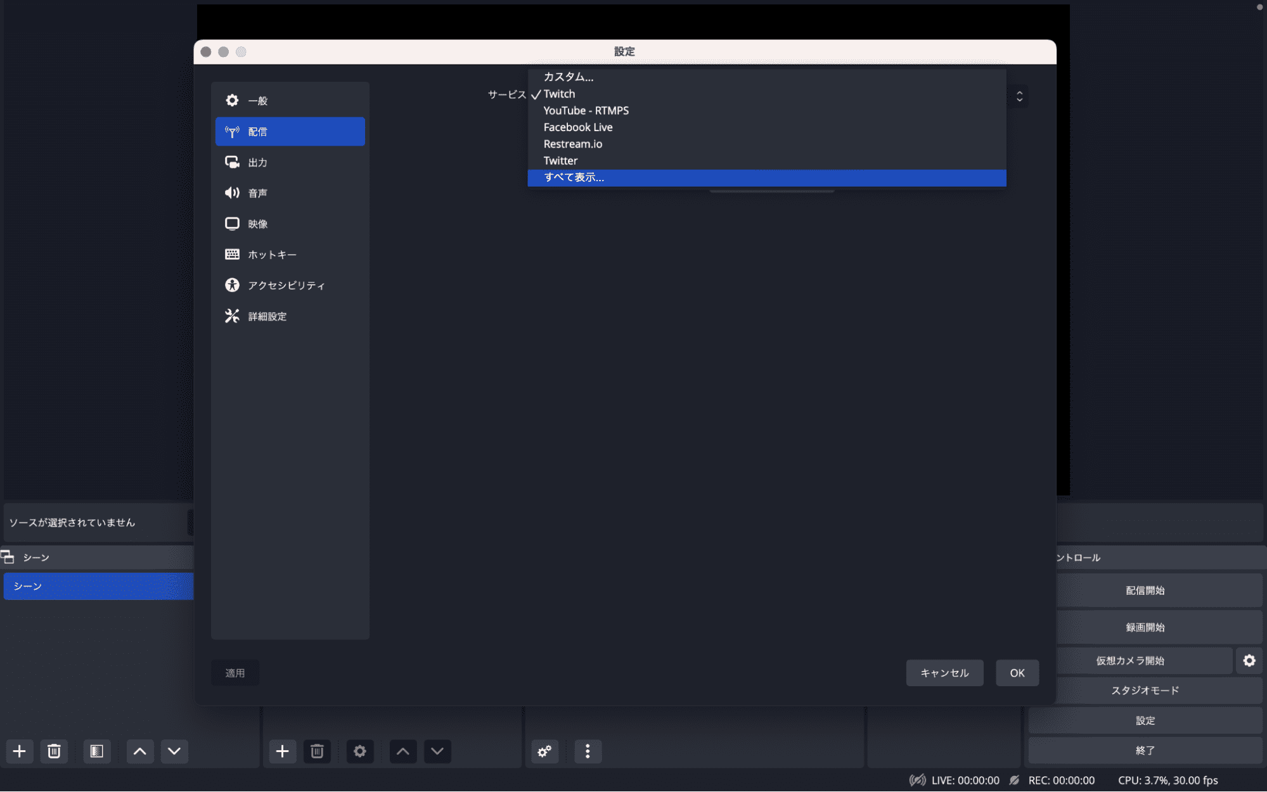Choose Twitter from the service list

(766, 161)
